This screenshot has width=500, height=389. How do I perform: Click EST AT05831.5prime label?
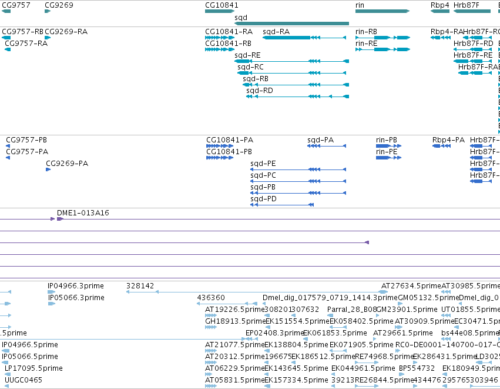pyautogui.click(x=234, y=380)
